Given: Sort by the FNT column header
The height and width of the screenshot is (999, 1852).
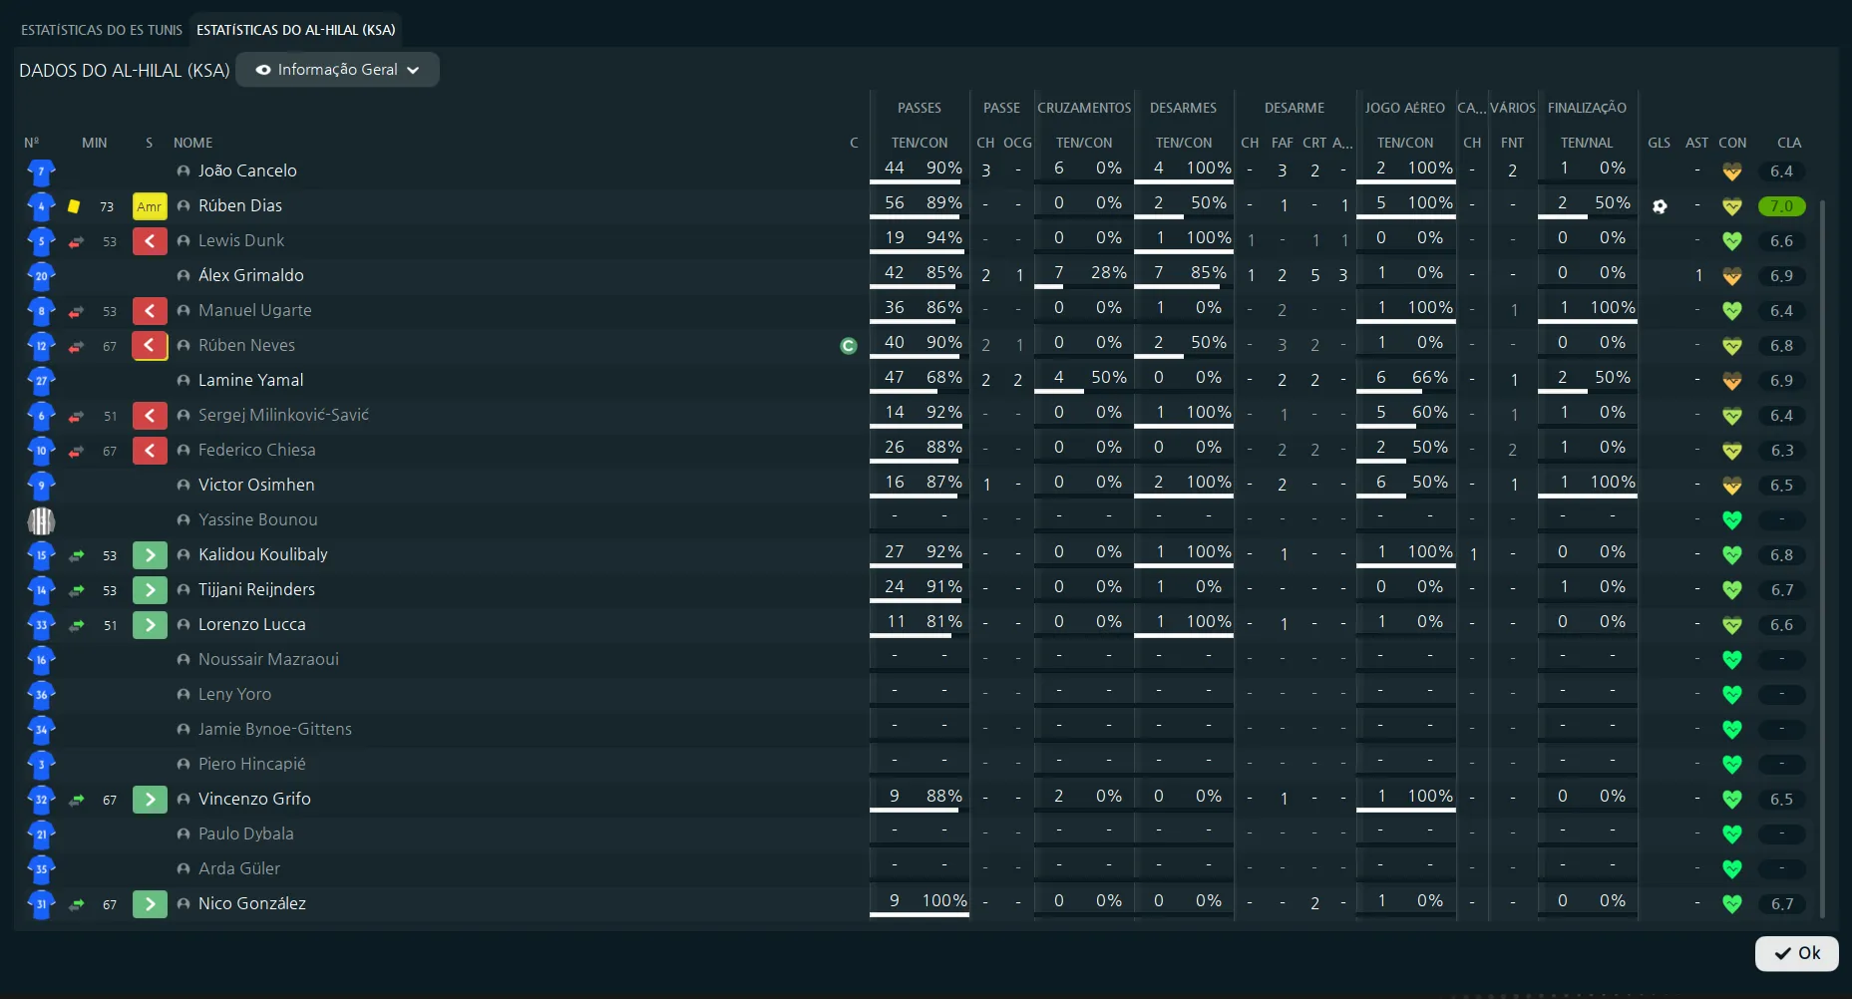Looking at the screenshot, I should coord(1512,143).
